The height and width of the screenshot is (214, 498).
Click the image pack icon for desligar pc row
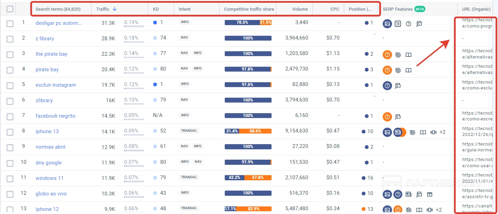(387, 24)
